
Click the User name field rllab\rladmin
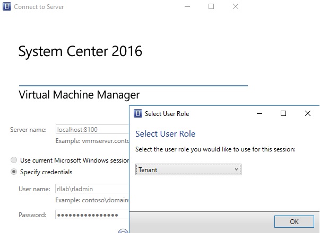coord(92,189)
